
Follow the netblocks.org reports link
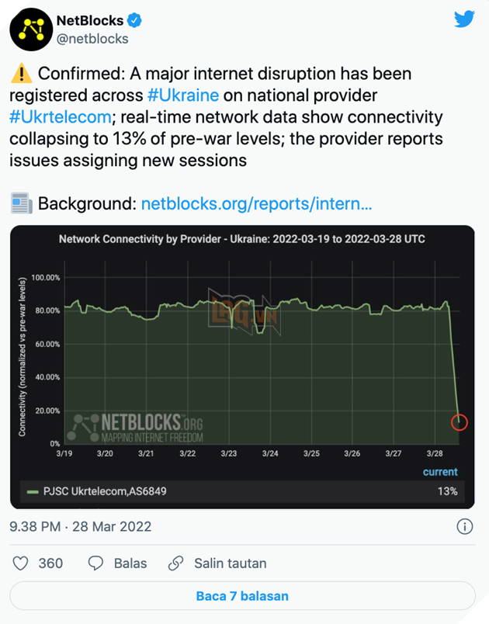pyautogui.click(x=256, y=204)
